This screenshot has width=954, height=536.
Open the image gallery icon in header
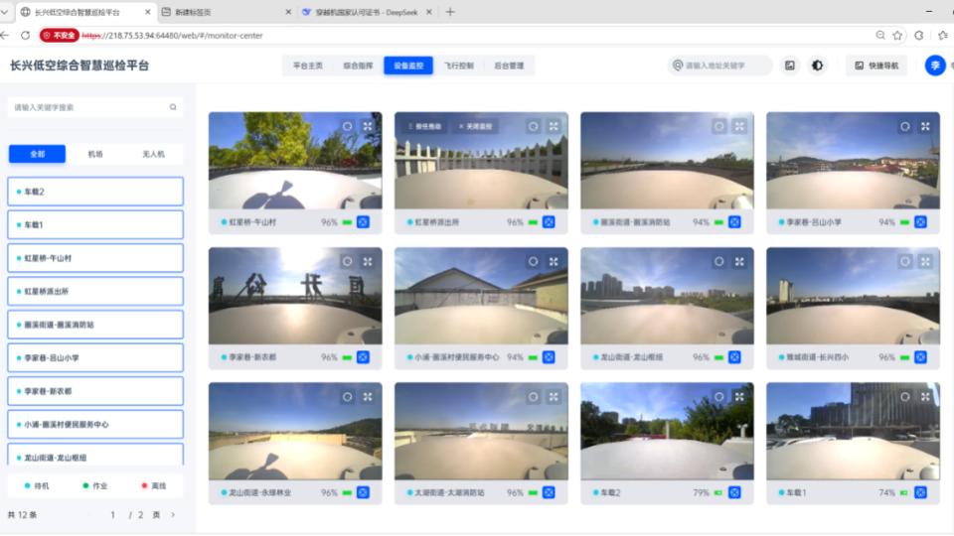coord(790,66)
